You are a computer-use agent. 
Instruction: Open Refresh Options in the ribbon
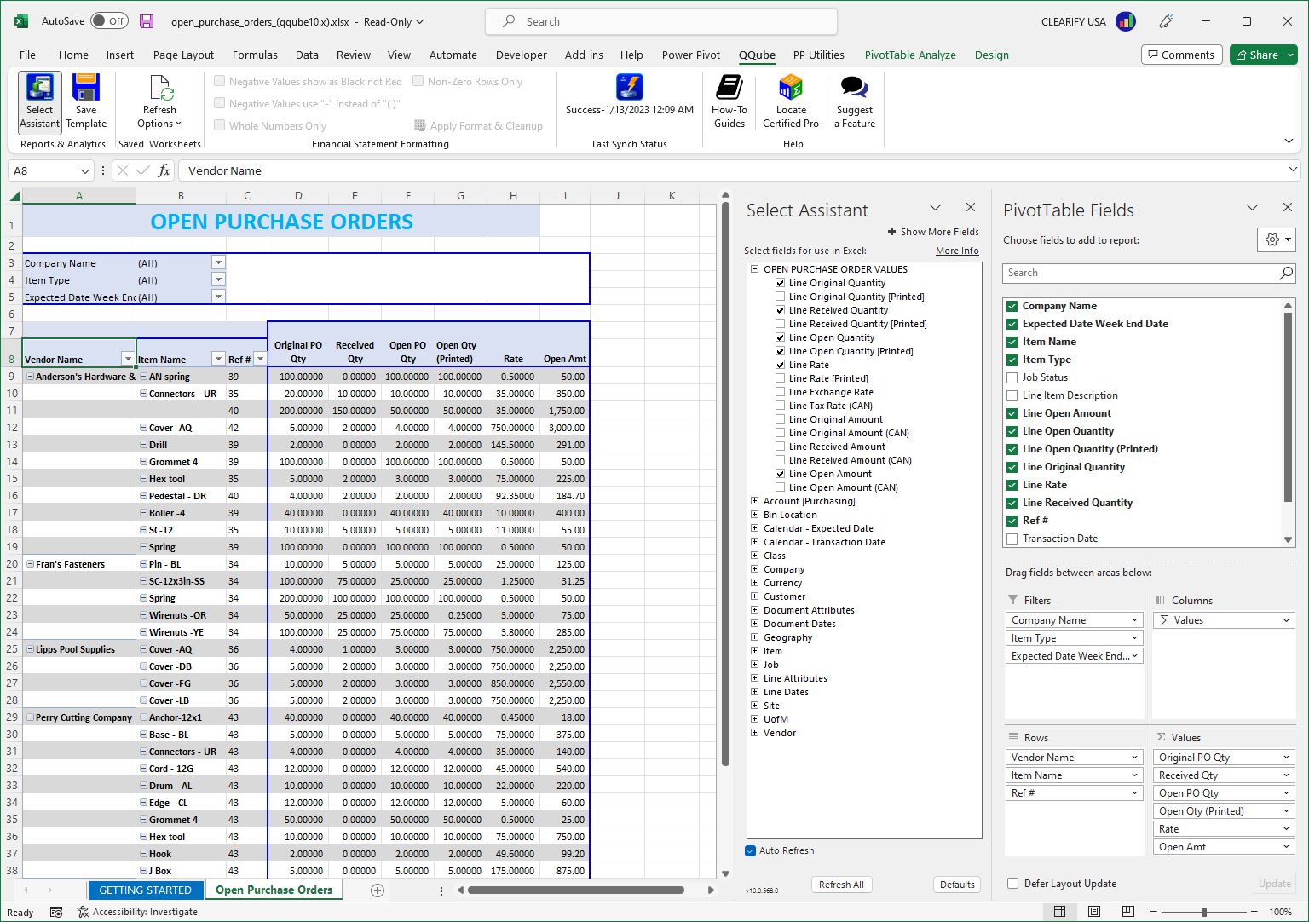click(x=159, y=101)
